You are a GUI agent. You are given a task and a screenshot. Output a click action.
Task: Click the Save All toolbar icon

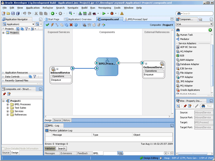pos(18,14)
